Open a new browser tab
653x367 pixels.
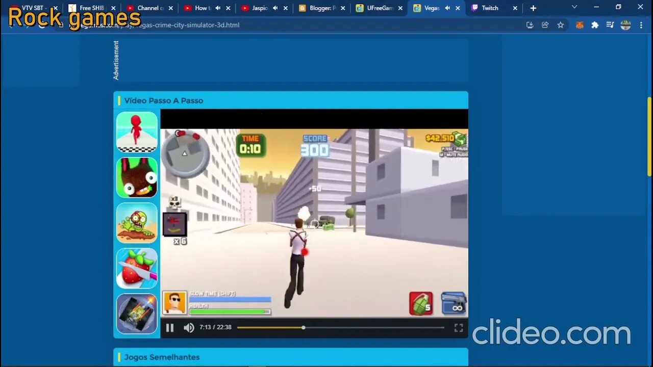pos(533,8)
